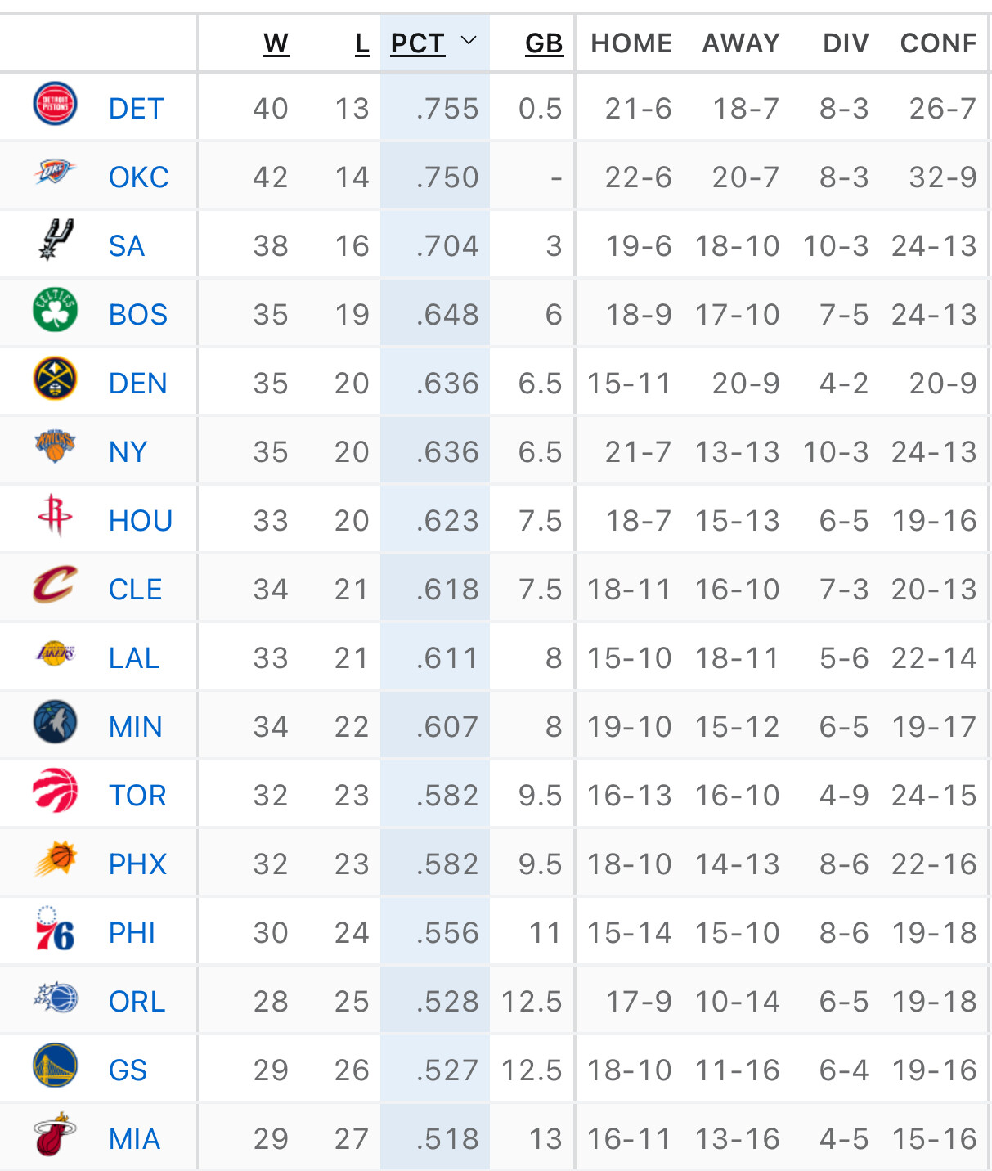The height and width of the screenshot is (1171, 992).
Task: Click the Miami Heat logo
Action: [x=55, y=1135]
